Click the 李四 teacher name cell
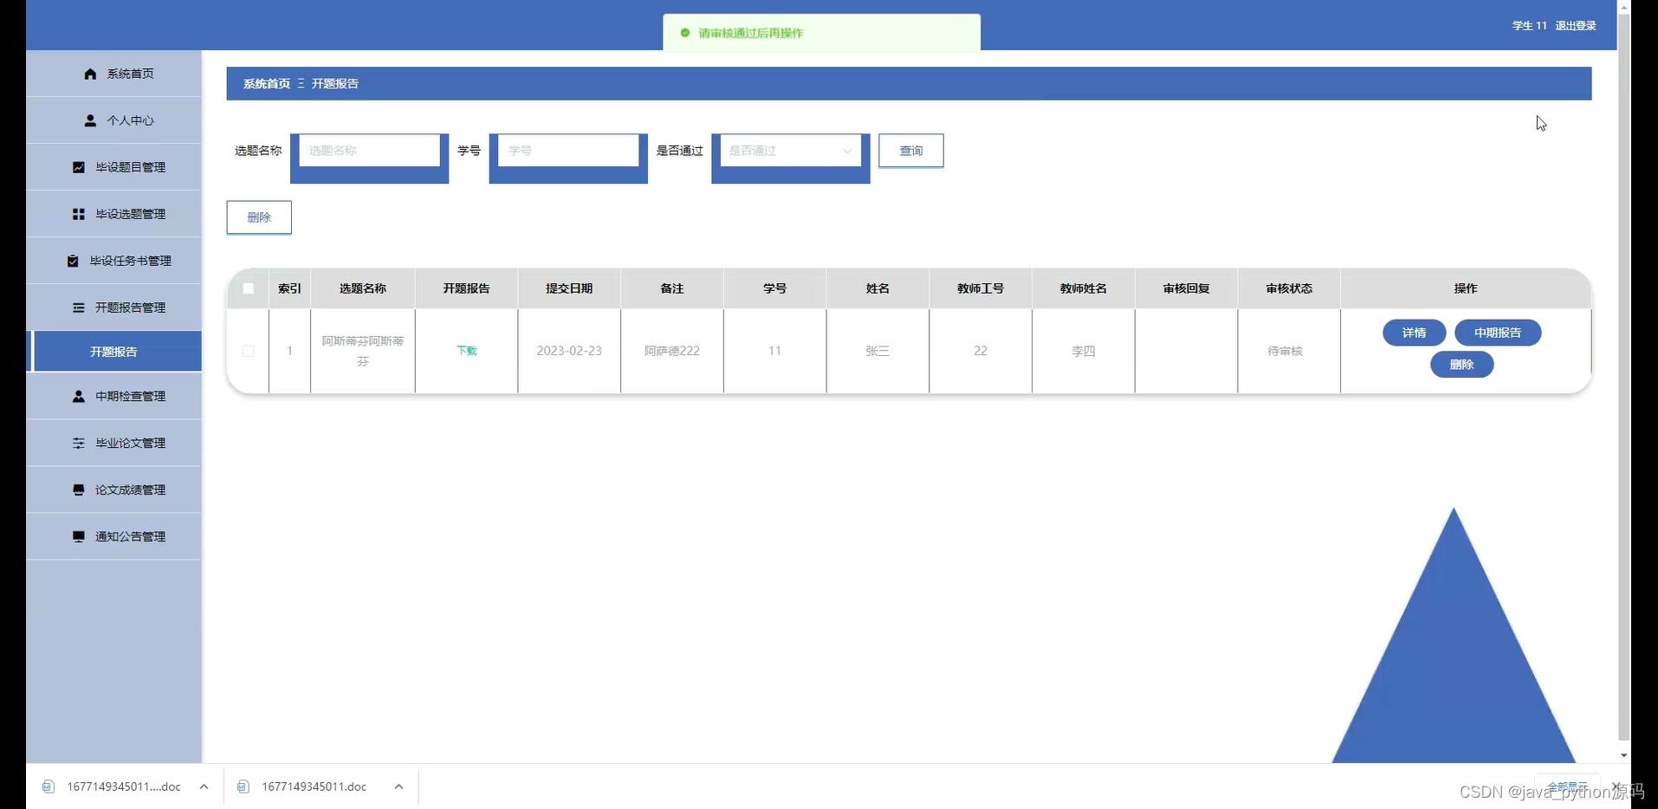 (1083, 351)
